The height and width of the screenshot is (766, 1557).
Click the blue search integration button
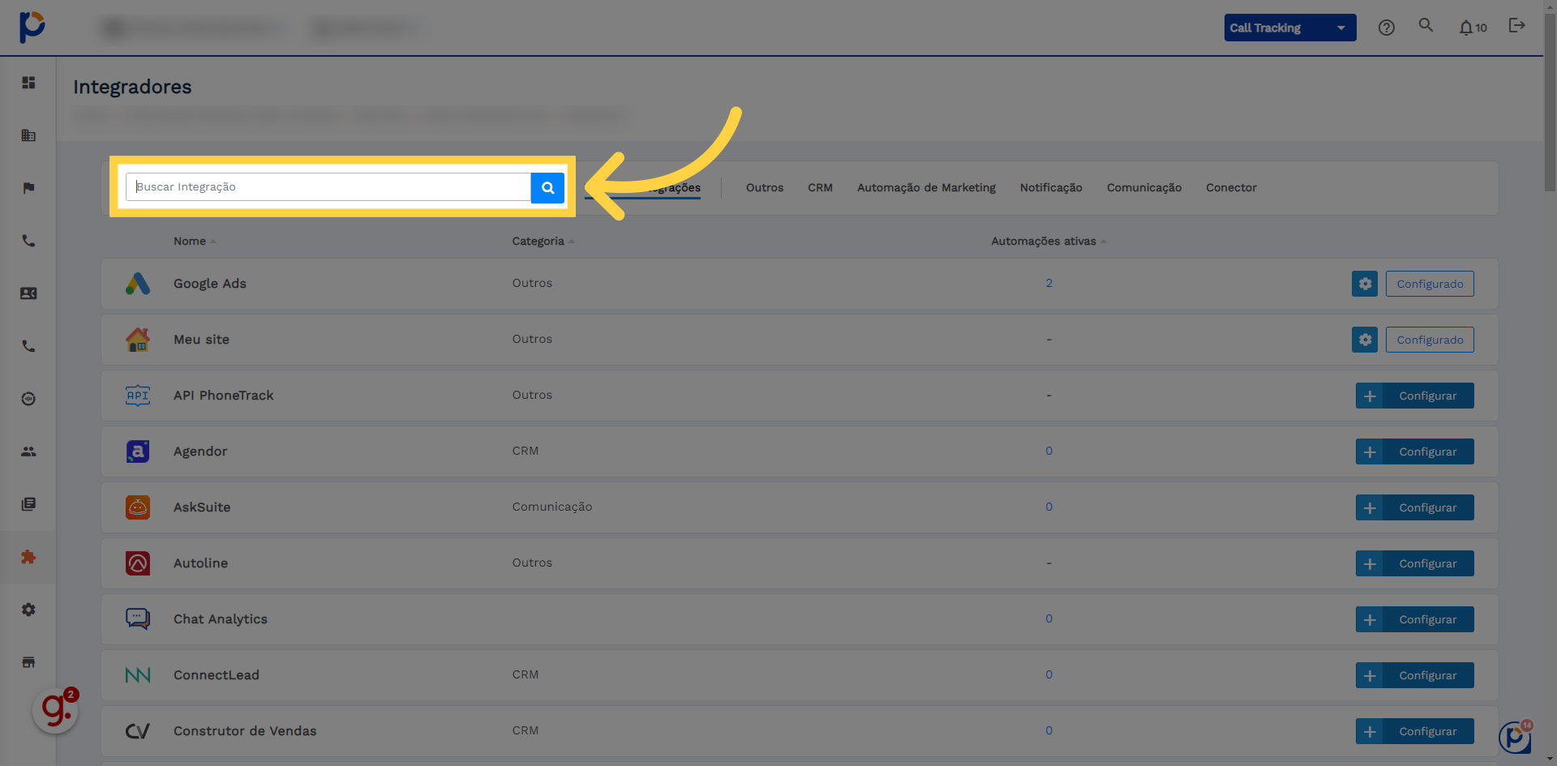pos(547,187)
